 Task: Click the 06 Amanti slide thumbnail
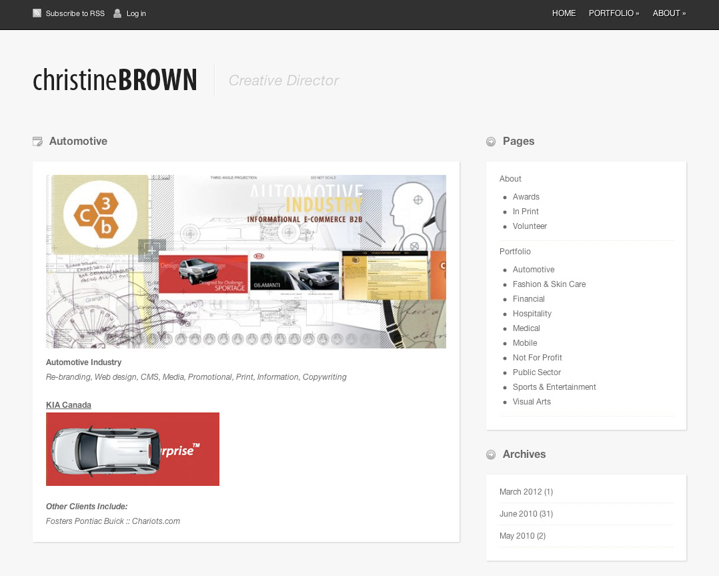pyautogui.click(x=294, y=274)
